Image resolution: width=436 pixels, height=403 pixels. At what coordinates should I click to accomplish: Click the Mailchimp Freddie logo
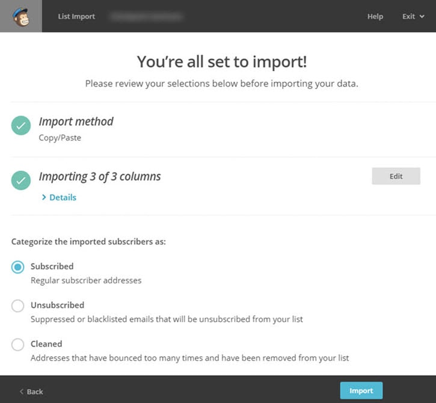coord(20,16)
